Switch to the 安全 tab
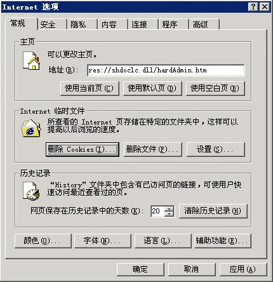Viewport: 273px width, 282px height. click(48, 25)
